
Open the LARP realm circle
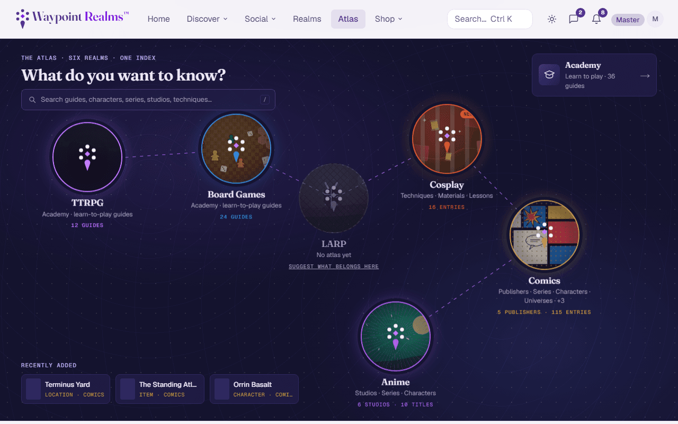coord(334,198)
